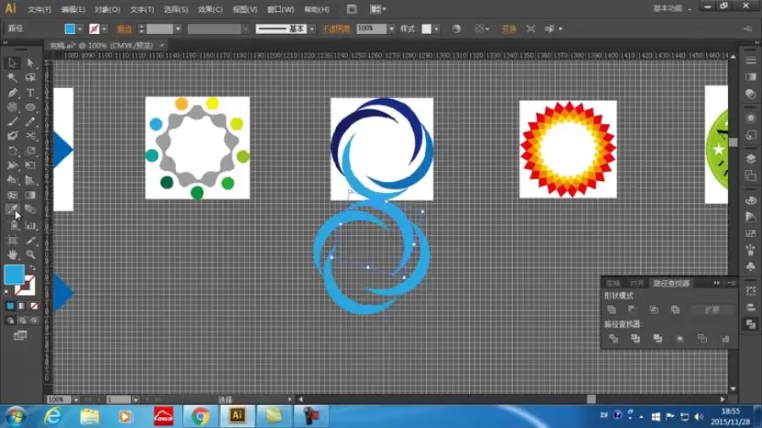Switch to 对齐 align tab in panel
The height and width of the screenshot is (428, 762).
(x=637, y=283)
